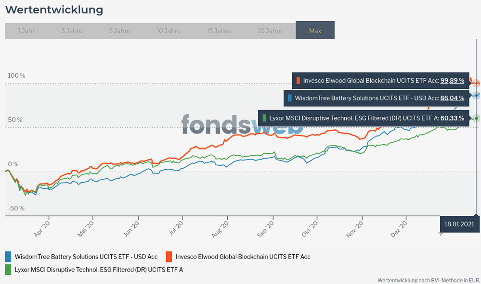Image resolution: width=481 pixels, height=284 pixels.
Task: Click the green data point marker
Action: point(476,118)
